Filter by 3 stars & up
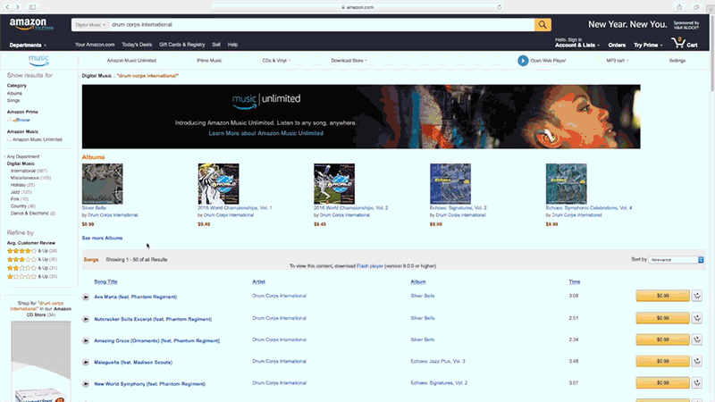Image resolution: width=715 pixels, height=402 pixels. 32,259
